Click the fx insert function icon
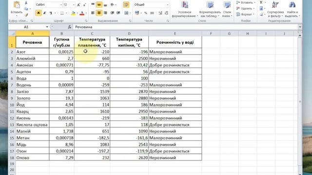The width and height of the screenshot is (312, 175). [69, 27]
